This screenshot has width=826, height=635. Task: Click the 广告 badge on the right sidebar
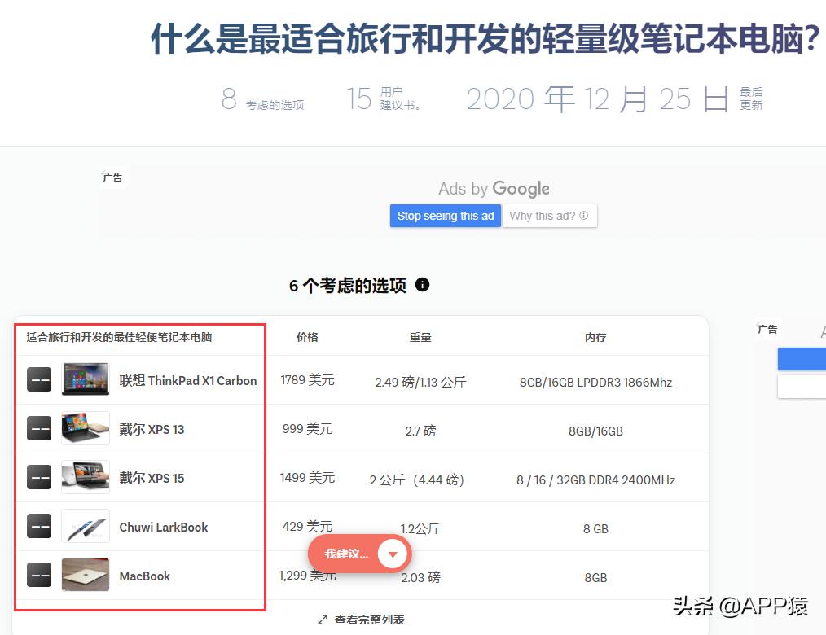tap(767, 329)
